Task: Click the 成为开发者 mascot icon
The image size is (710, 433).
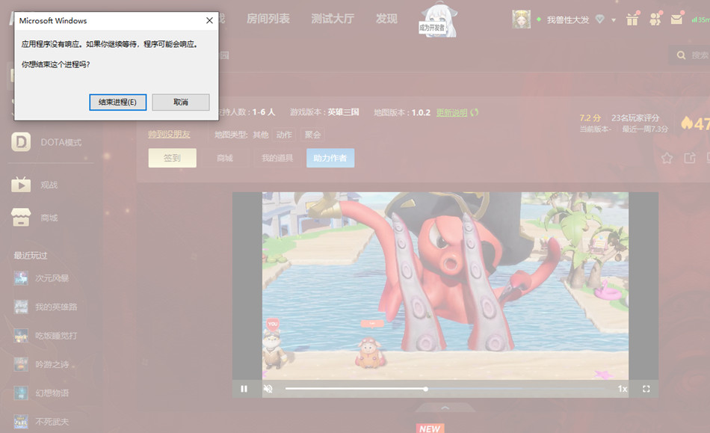Action: click(437, 20)
